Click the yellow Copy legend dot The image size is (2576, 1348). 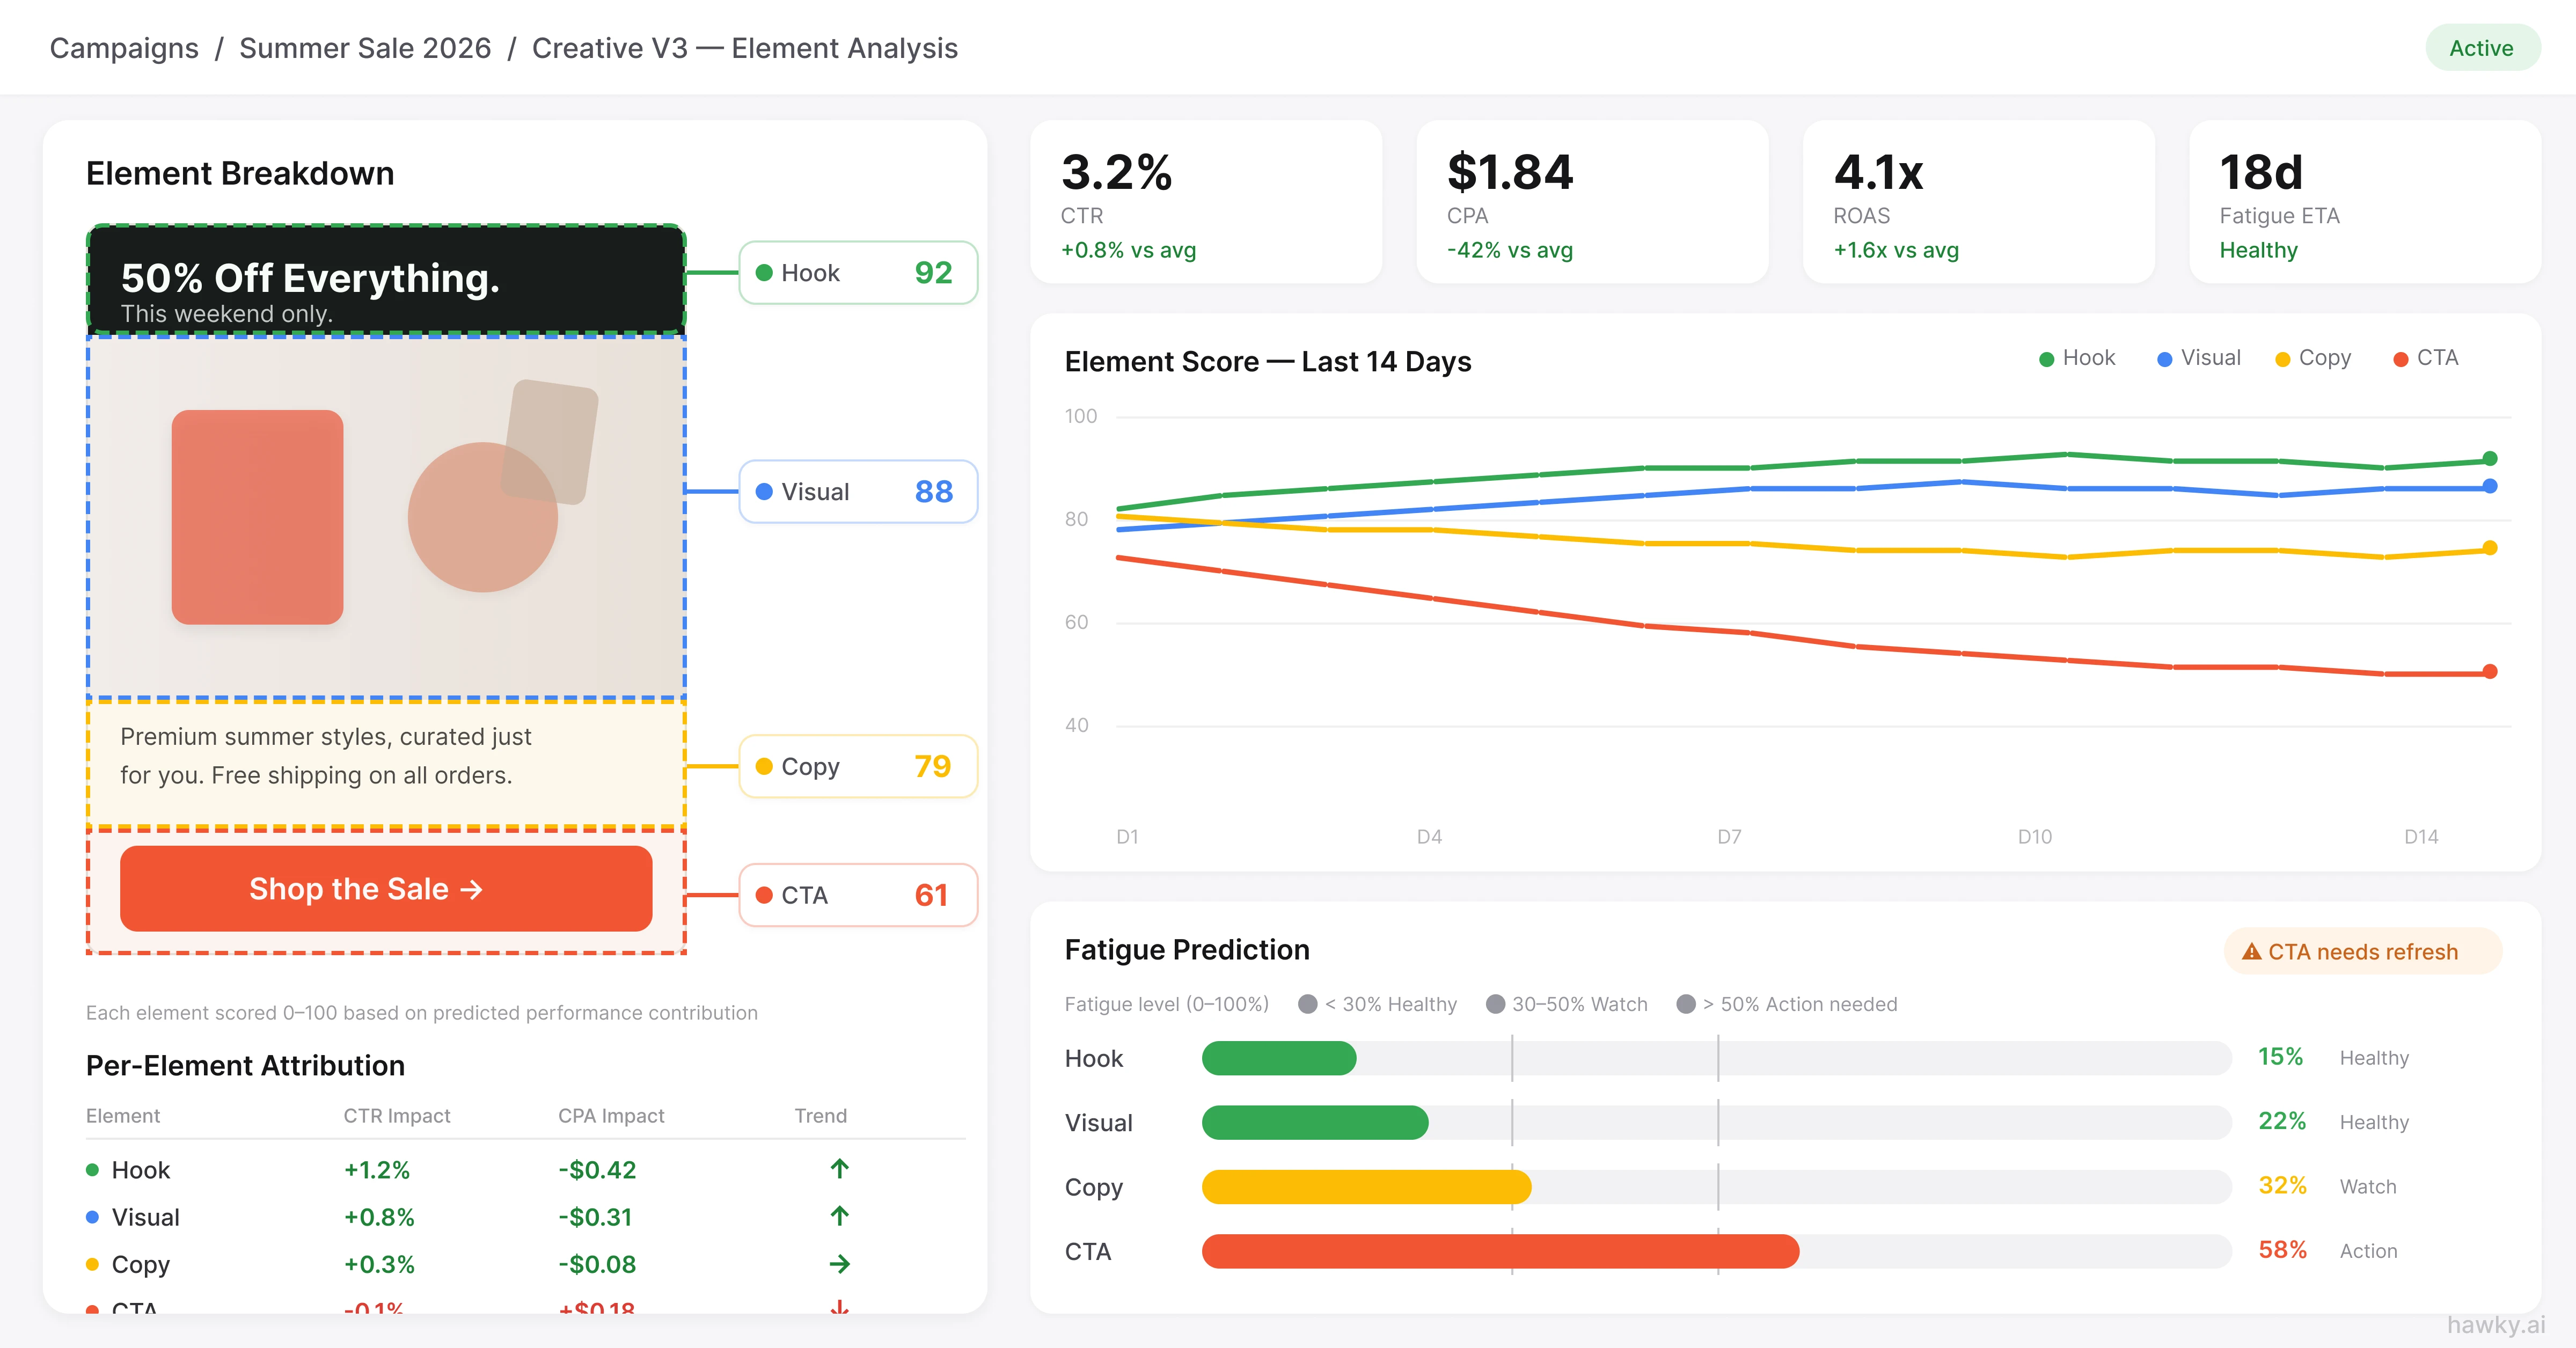coord(2283,357)
